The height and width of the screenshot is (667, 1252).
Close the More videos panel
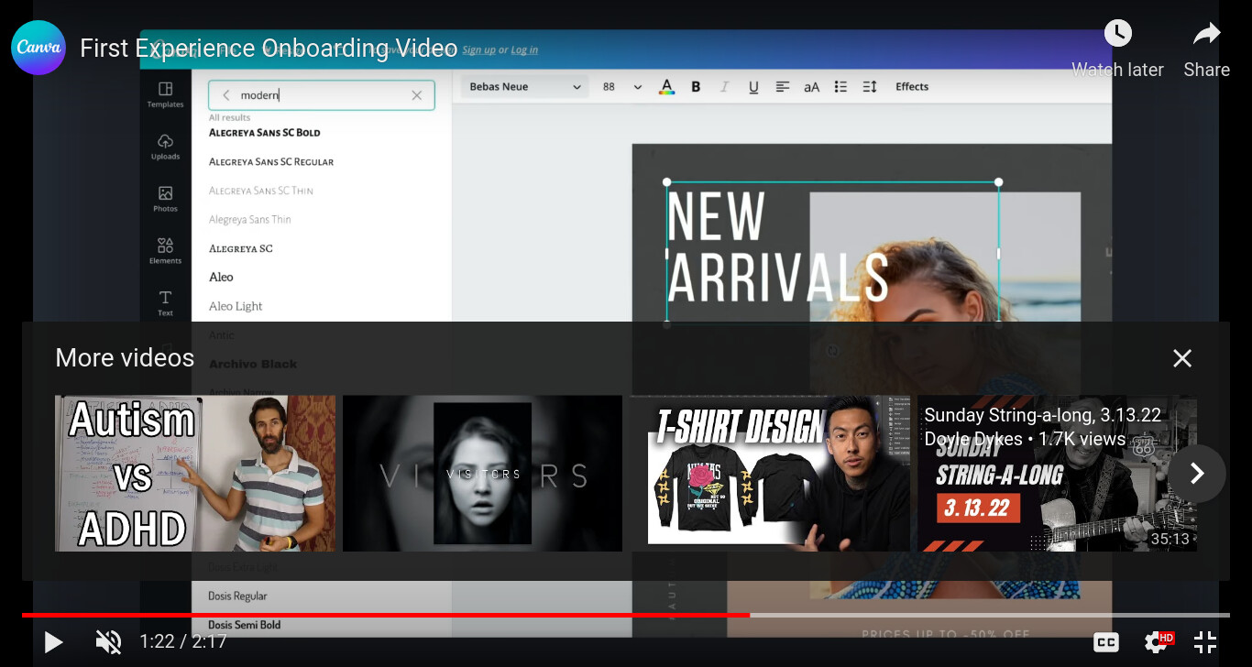coord(1182,358)
